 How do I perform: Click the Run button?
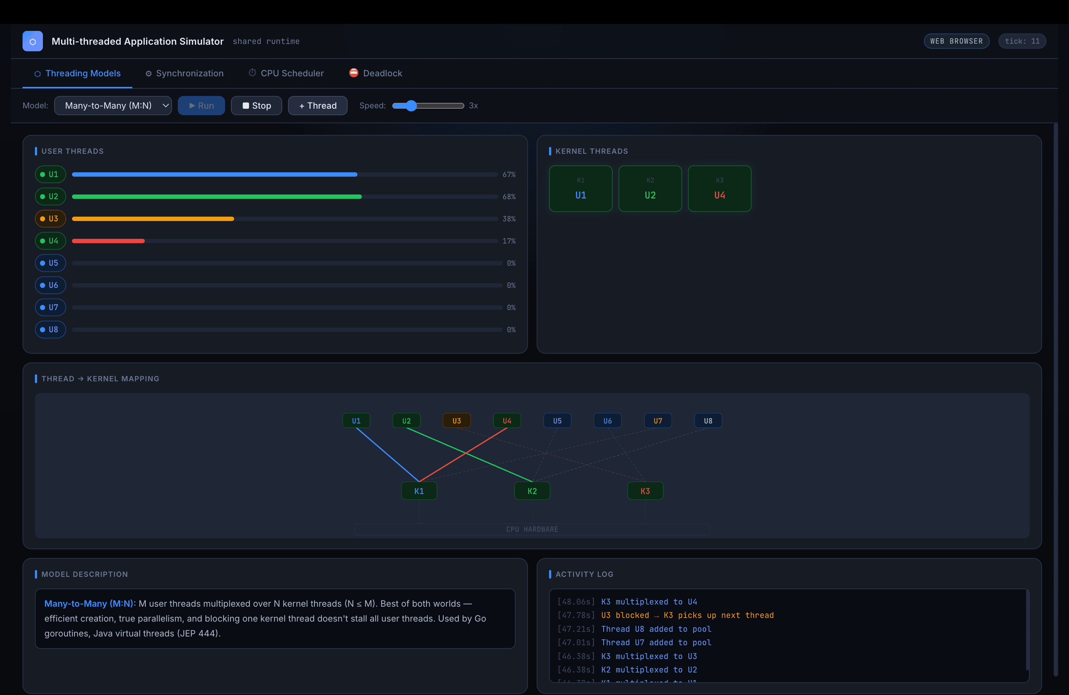[x=201, y=105]
